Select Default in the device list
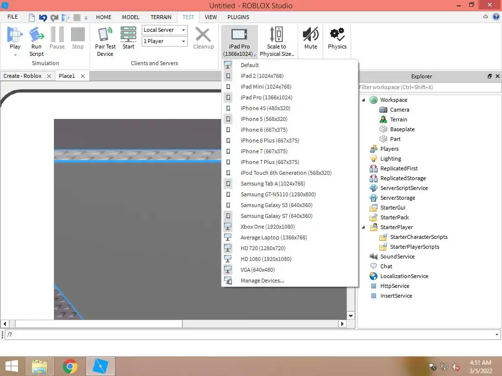Image resolution: width=502 pixels, height=376 pixels. point(289,65)
